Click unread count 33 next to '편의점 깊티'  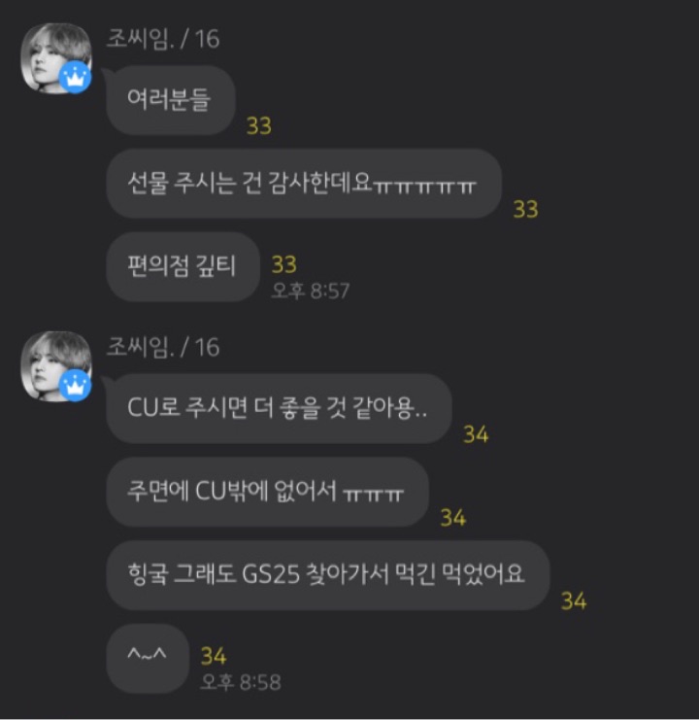point(284,264)
